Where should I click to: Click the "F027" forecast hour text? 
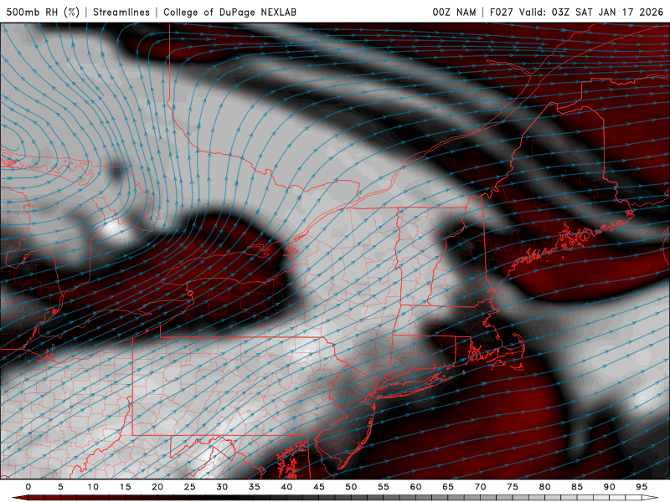(x=501, y=12)
